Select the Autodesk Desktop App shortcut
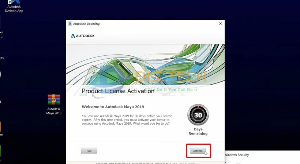The height and width of the screenshot is (164, 300). (x=14, y=6)
